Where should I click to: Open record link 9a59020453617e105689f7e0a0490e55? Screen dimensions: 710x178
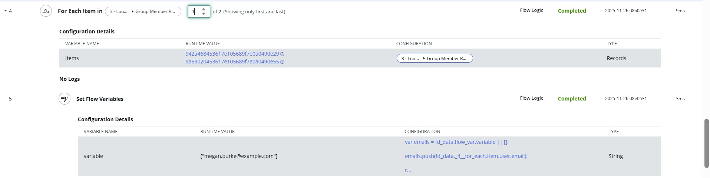point(232,62)
